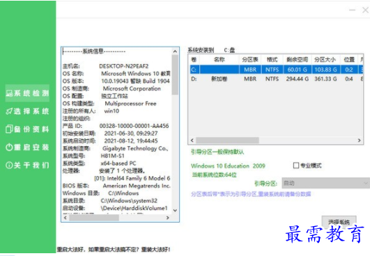370x256 pixels.
Task: Click the Gigabyte Technology Co. manufacturer line
Action: click(x=116, y=148)
